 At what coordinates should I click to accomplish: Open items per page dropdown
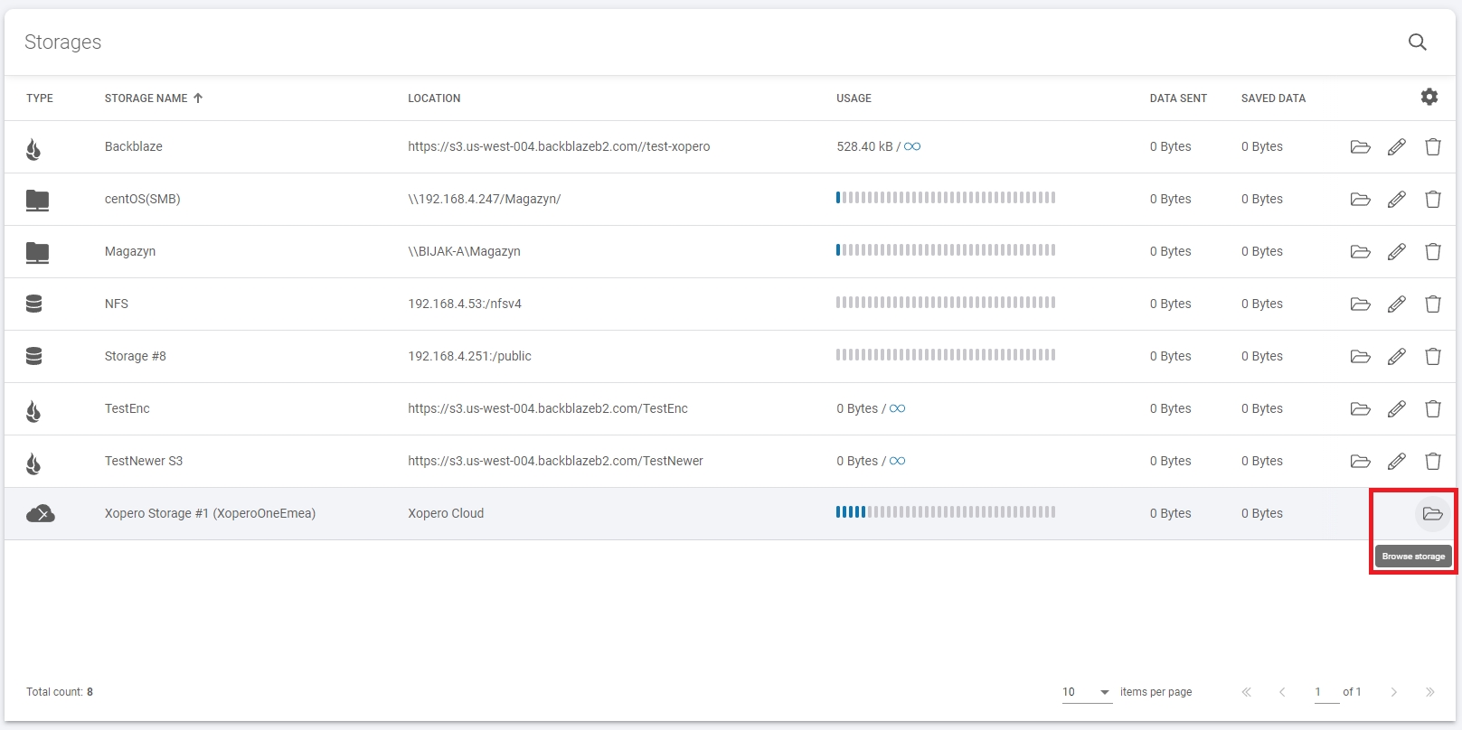1086,692
